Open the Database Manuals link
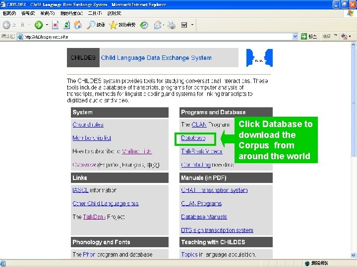357x267 pixels. (204, 217)
